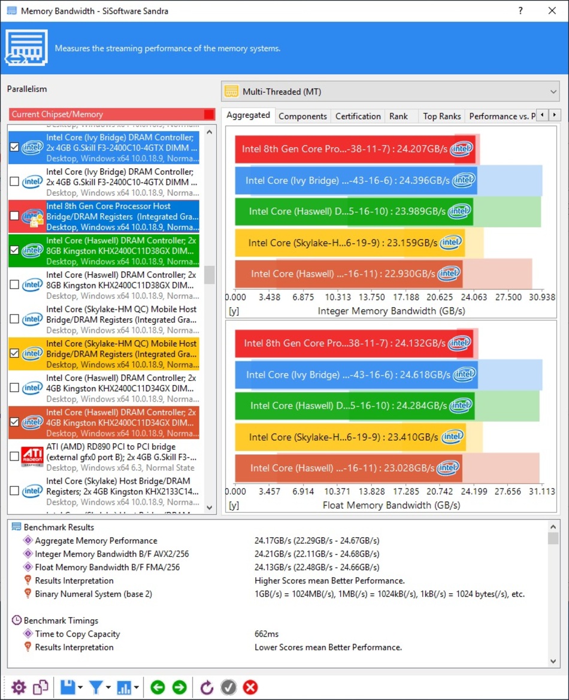This screenshot has height=700, width=569.
Task: Open the settings gear in the bottom toolbar
Action: coord(19,687)
